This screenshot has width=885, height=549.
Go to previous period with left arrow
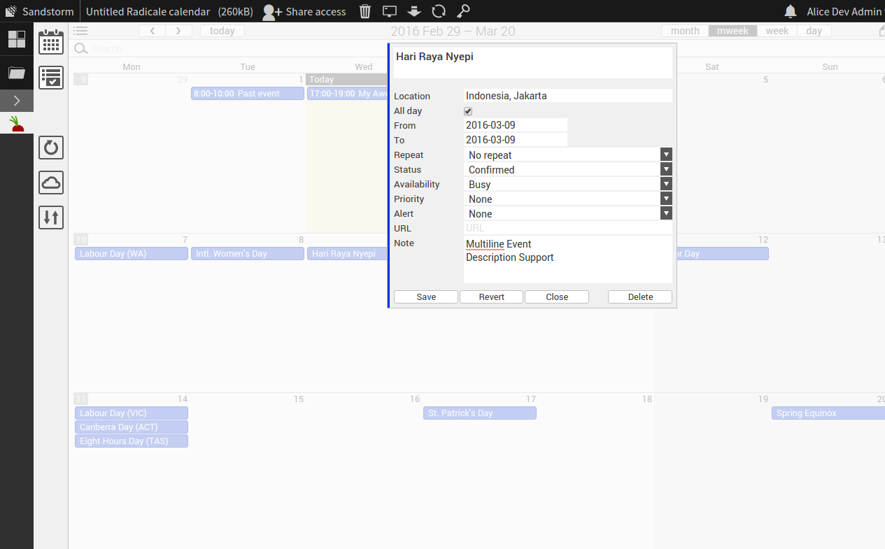click(x=152, y=31)
